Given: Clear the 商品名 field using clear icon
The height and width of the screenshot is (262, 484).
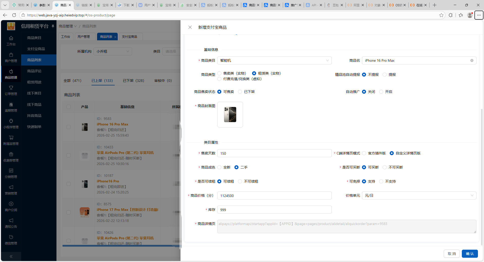Looking at the screenshot, I should (472, 60).
